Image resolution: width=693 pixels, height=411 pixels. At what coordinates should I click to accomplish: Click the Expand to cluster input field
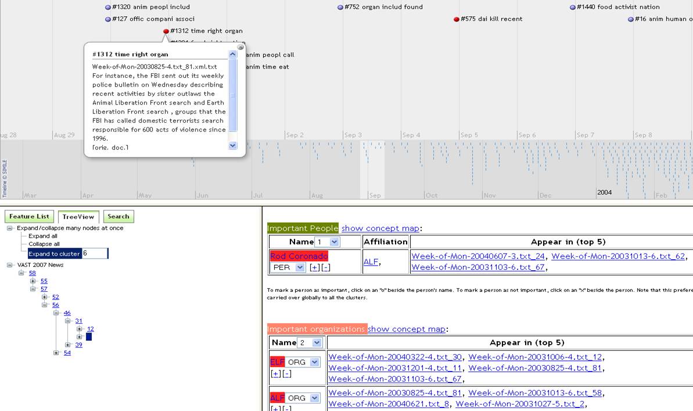coord(95,253)
